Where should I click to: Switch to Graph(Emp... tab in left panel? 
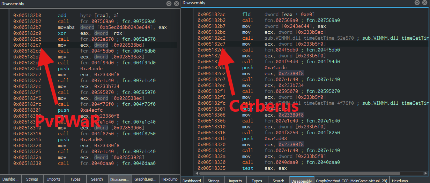(146, 179)
